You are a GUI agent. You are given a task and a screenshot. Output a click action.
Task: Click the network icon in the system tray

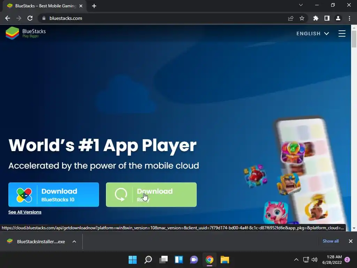pyautogui.click(x=306, y=260)
